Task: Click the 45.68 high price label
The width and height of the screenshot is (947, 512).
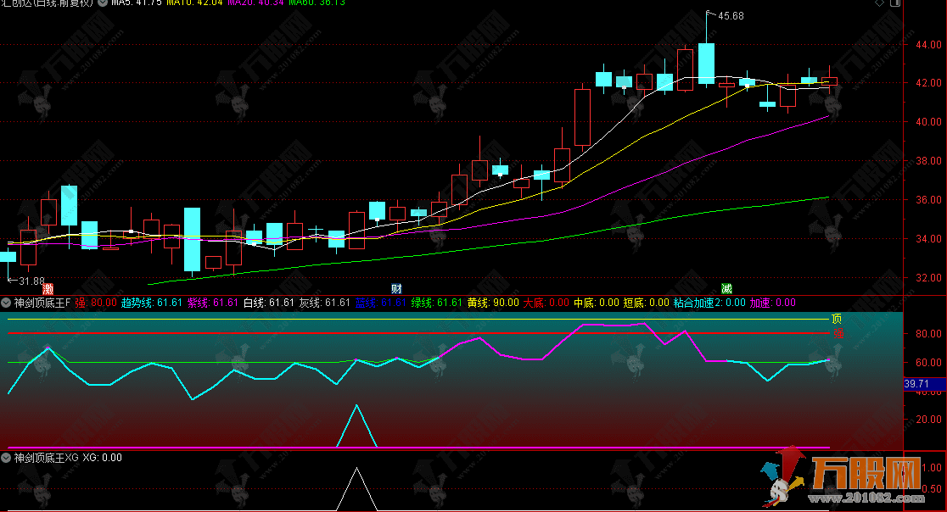Action: (x=731, y=15)
